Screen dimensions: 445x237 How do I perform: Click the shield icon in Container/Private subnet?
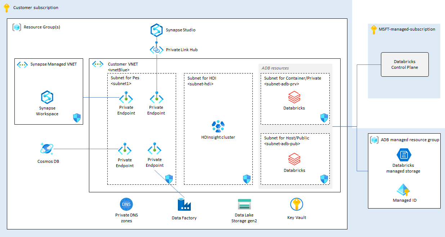click(x=324, y=118)
